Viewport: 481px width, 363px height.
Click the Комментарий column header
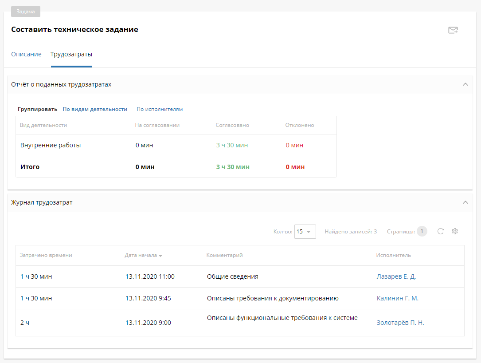[224, 255]
